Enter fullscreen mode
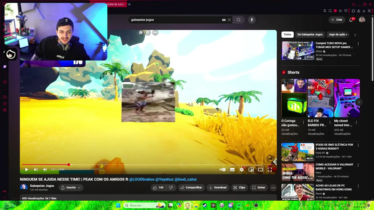The width and height of the screenshot is (374, 210). click(x=270, y=169)
